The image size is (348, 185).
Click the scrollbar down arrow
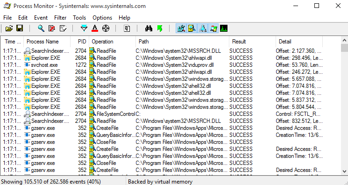pos(344,171)
